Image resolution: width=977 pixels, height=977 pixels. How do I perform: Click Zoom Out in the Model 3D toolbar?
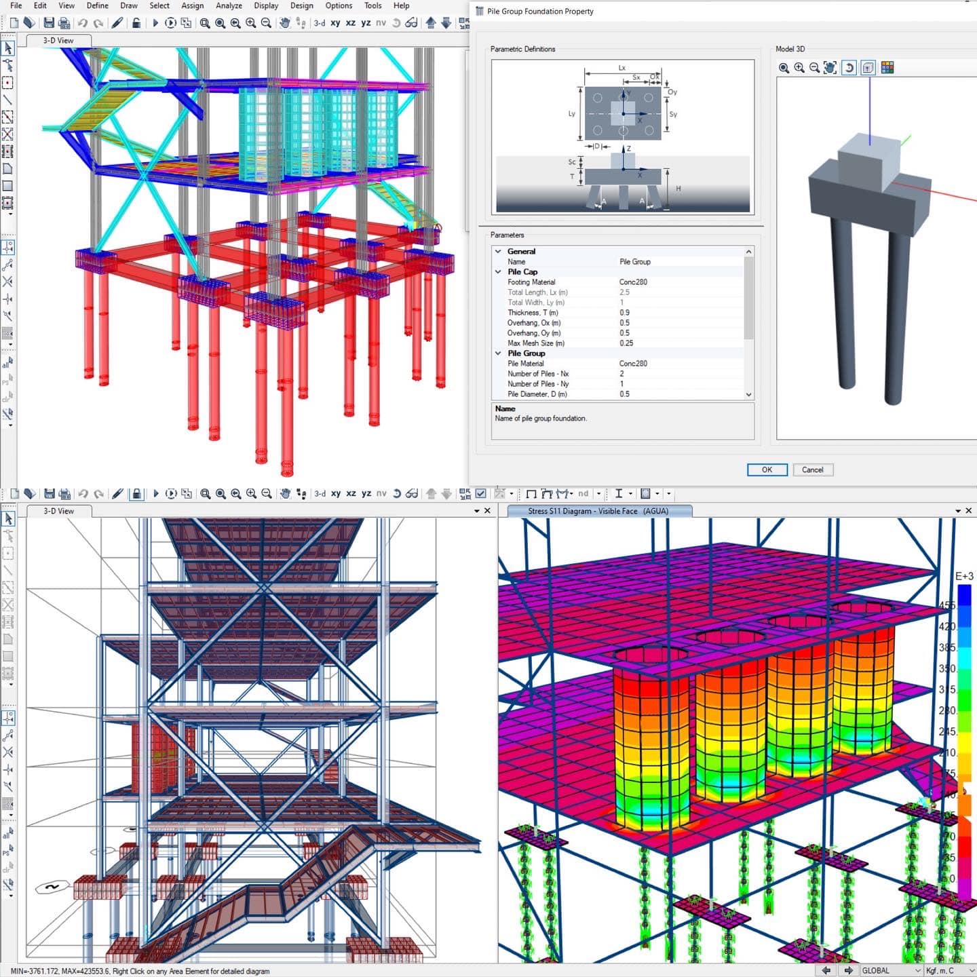coord(814,68)
